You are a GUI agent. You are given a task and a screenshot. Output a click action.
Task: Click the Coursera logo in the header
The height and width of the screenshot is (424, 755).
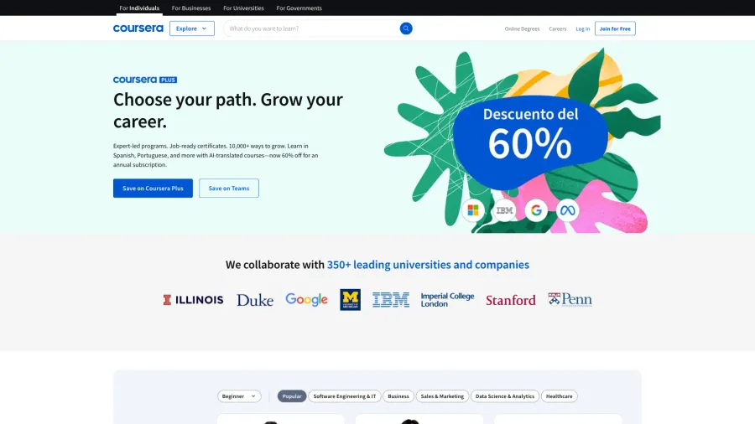pos(138,28)
